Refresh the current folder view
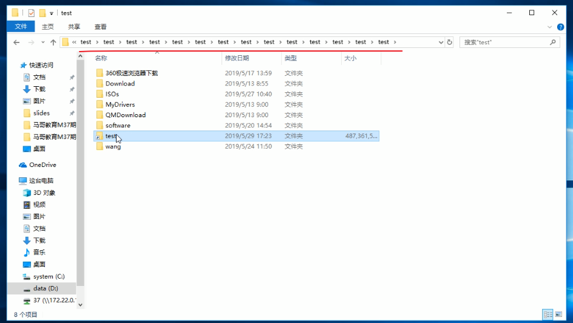Image resolution: width=573 pixels, height=323 pixels. click(x=450, y=42)
